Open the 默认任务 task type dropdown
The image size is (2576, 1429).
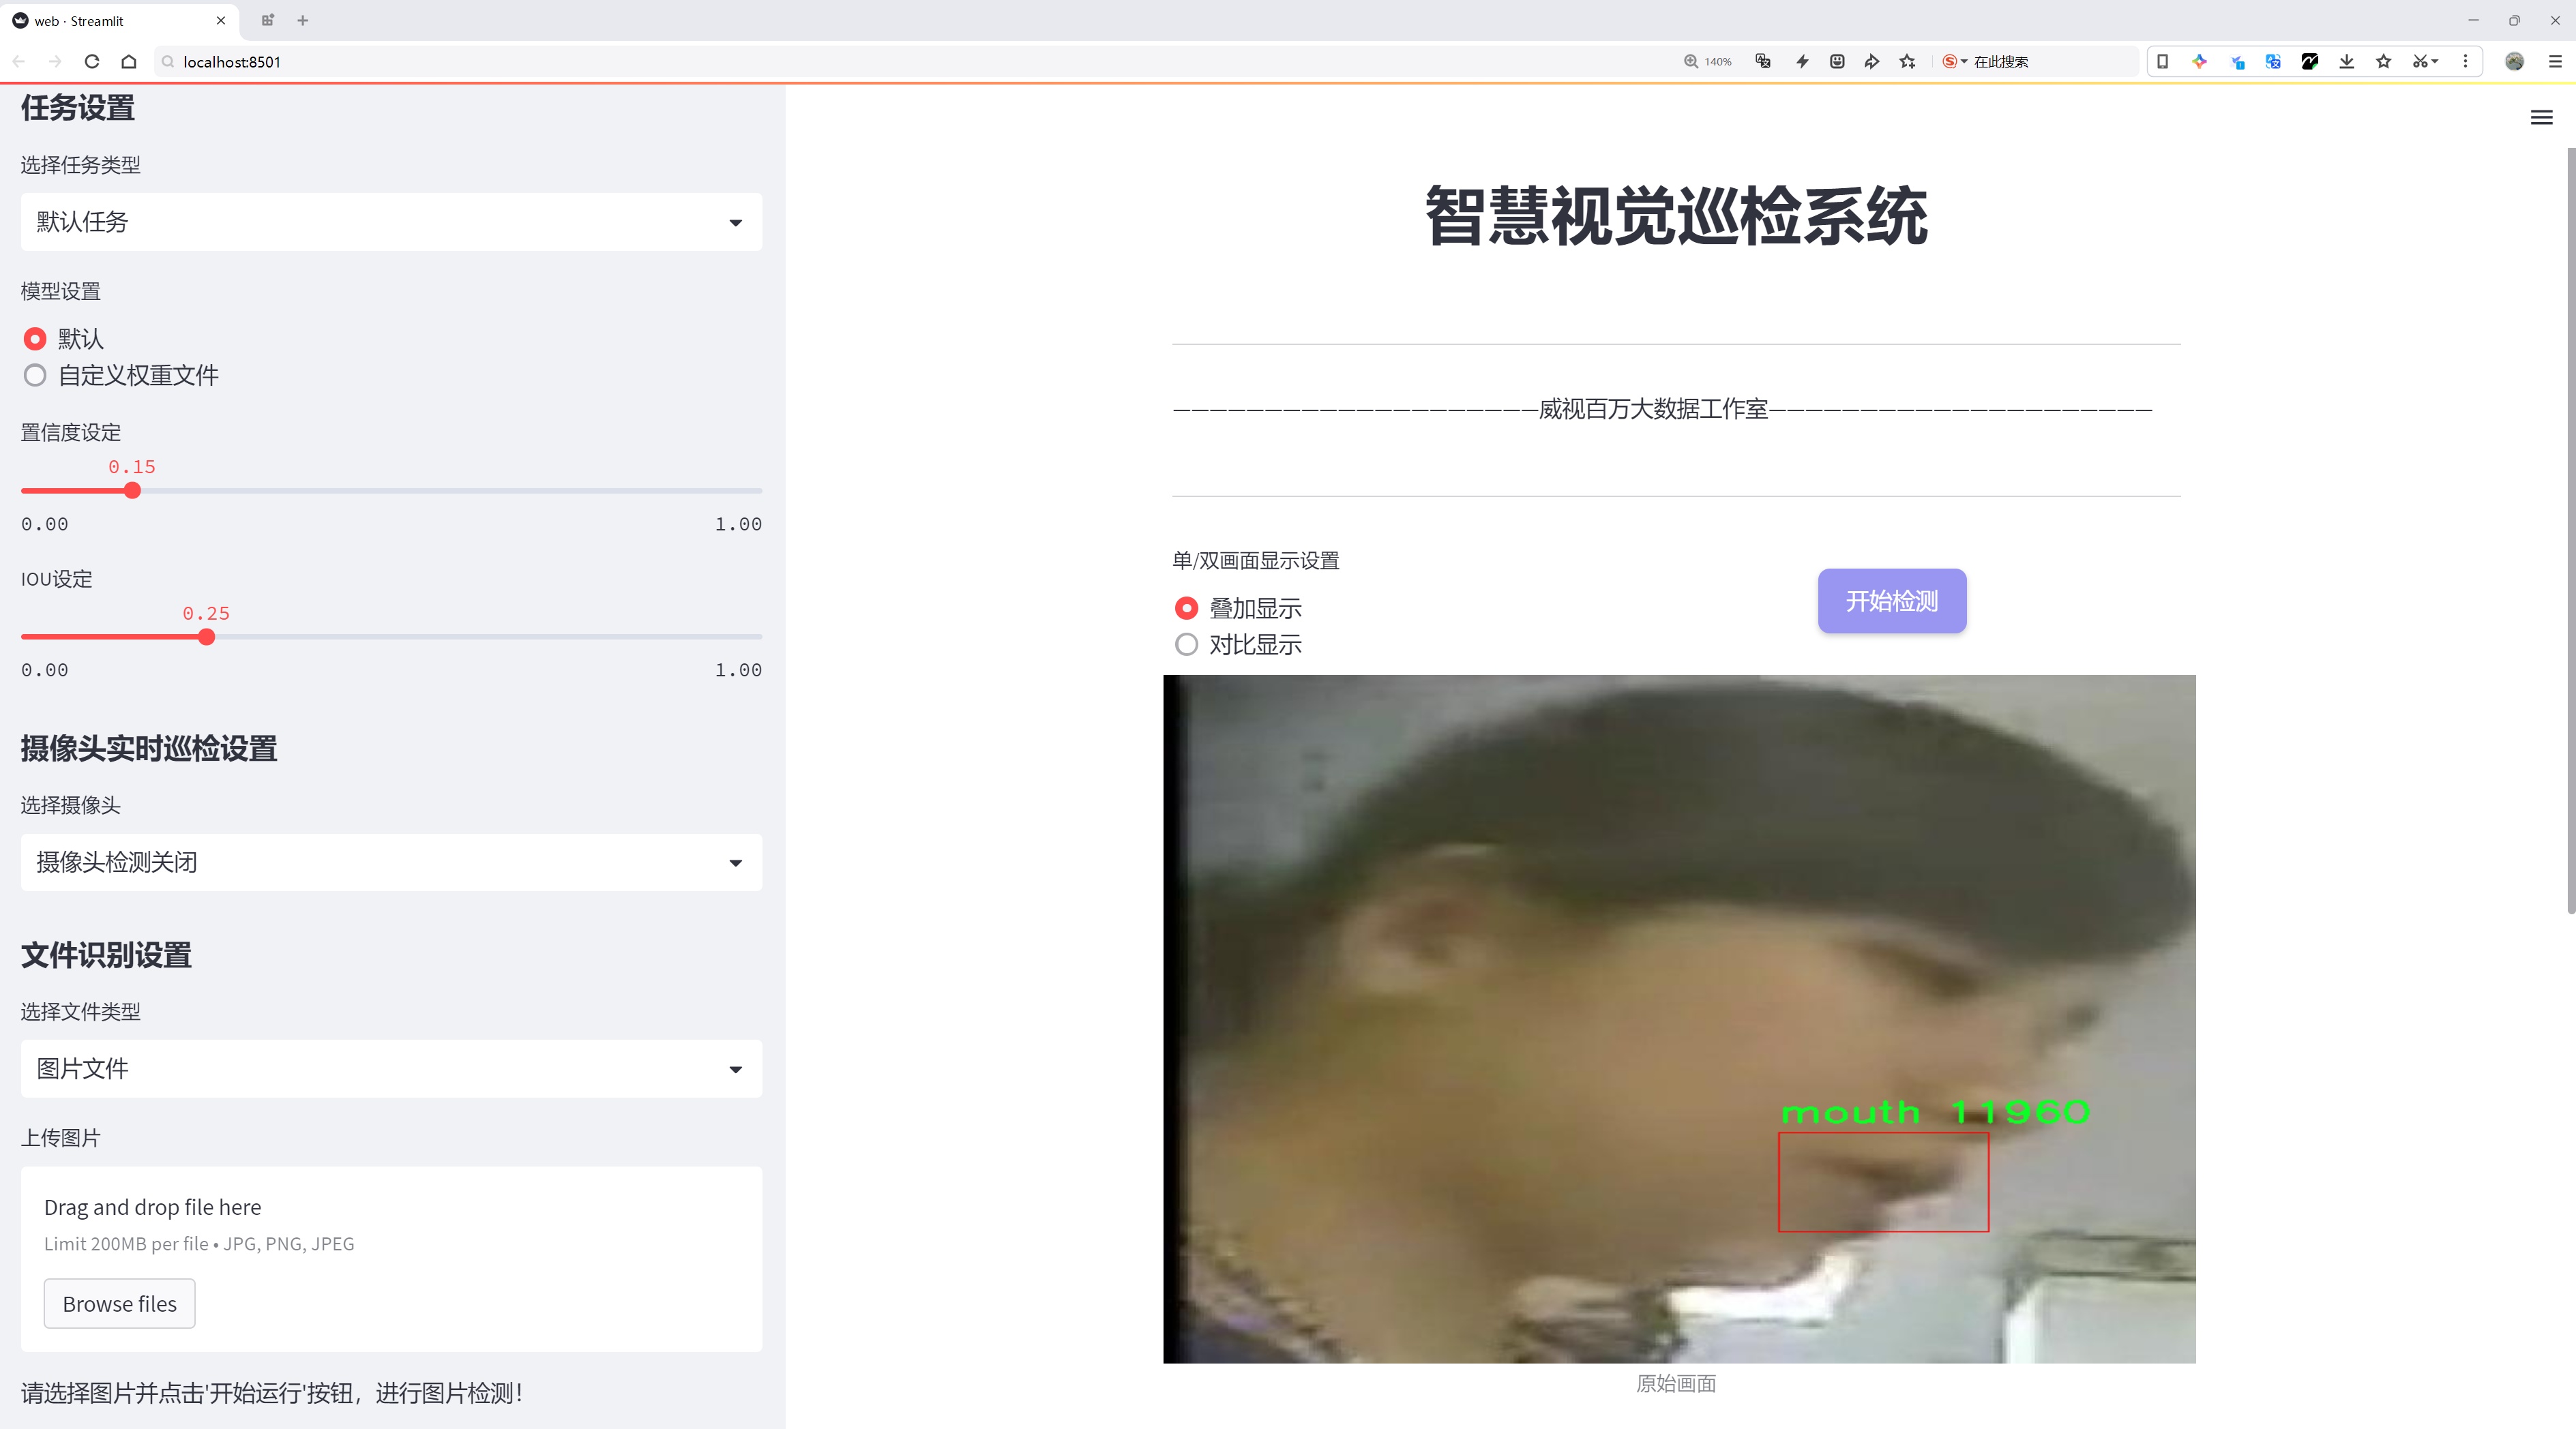(x=390, y=221)
